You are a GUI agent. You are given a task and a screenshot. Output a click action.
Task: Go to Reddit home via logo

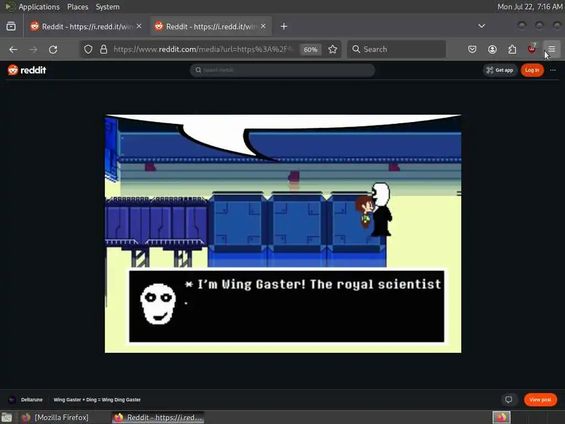click(x=27, y=70)
